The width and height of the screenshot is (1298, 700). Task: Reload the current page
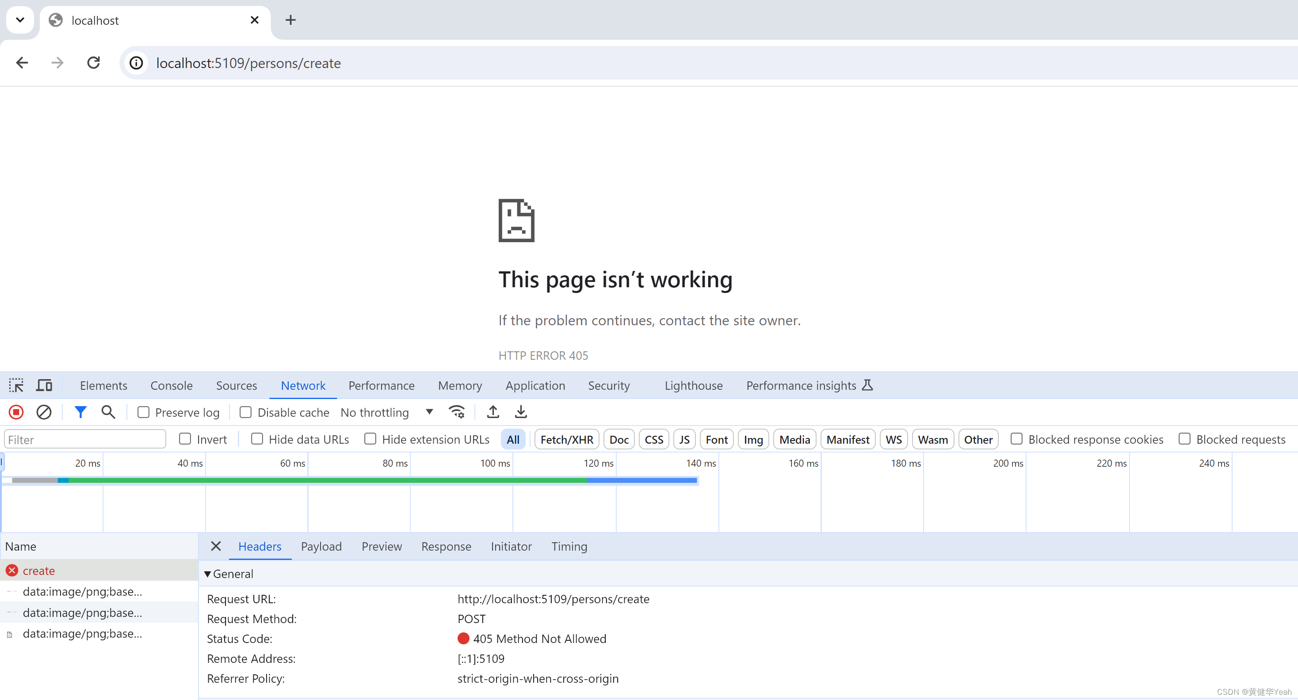(94, 63)
